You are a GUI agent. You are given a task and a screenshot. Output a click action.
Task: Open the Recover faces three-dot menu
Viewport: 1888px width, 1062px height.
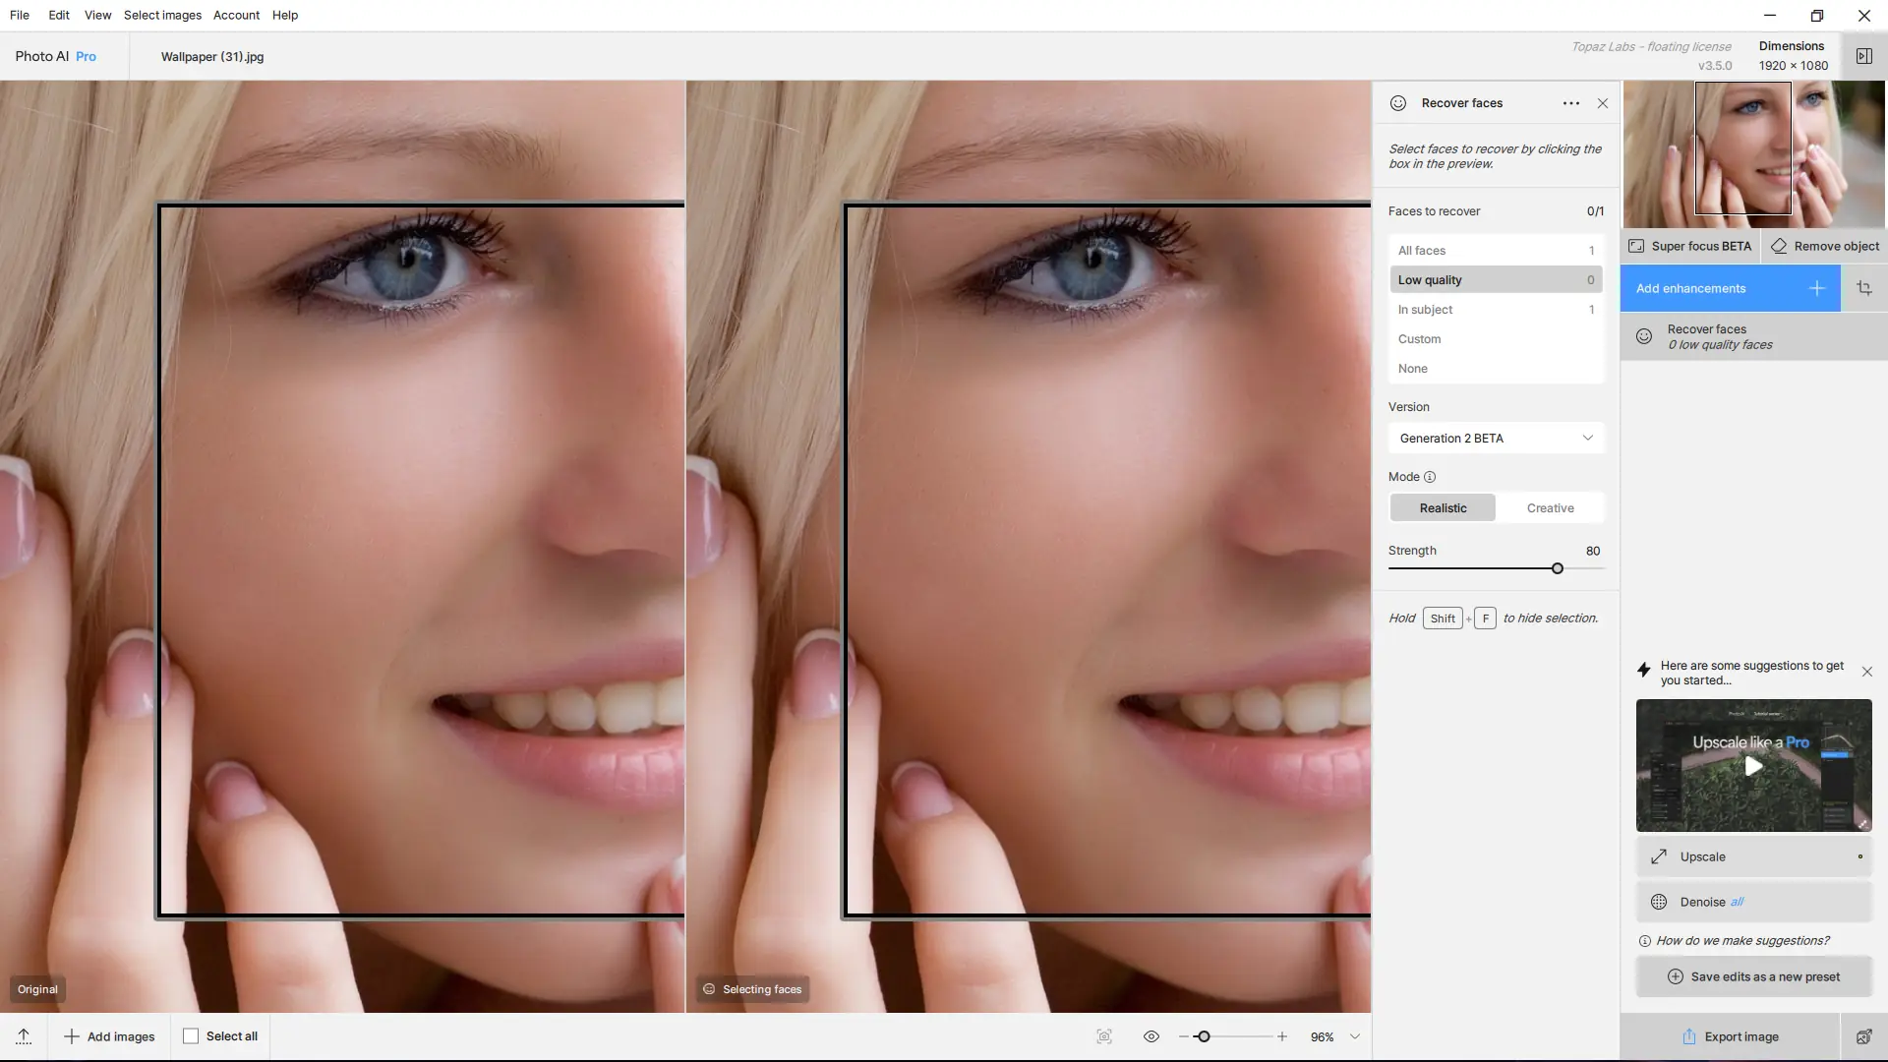click(1570, 103)
